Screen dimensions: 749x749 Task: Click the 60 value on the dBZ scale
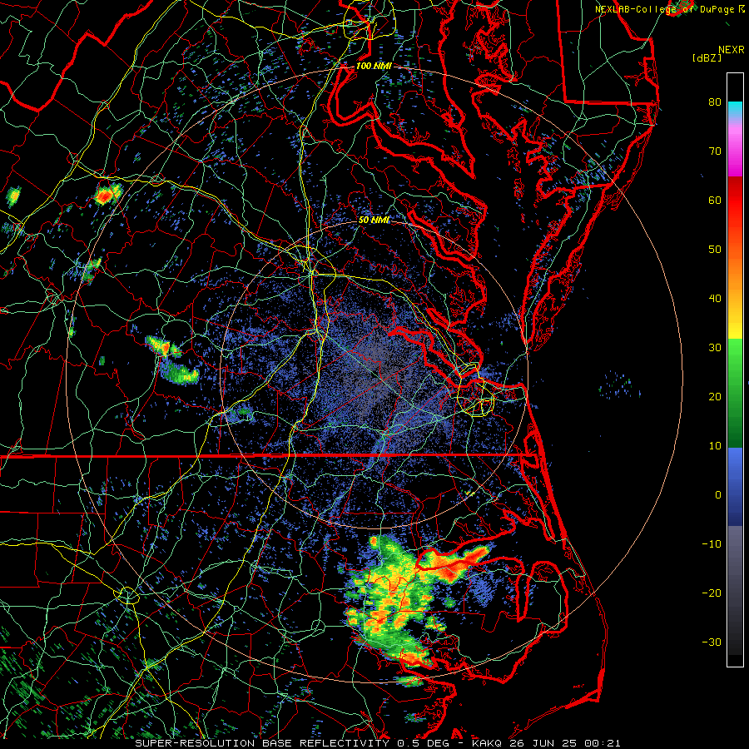click(715, 200)
